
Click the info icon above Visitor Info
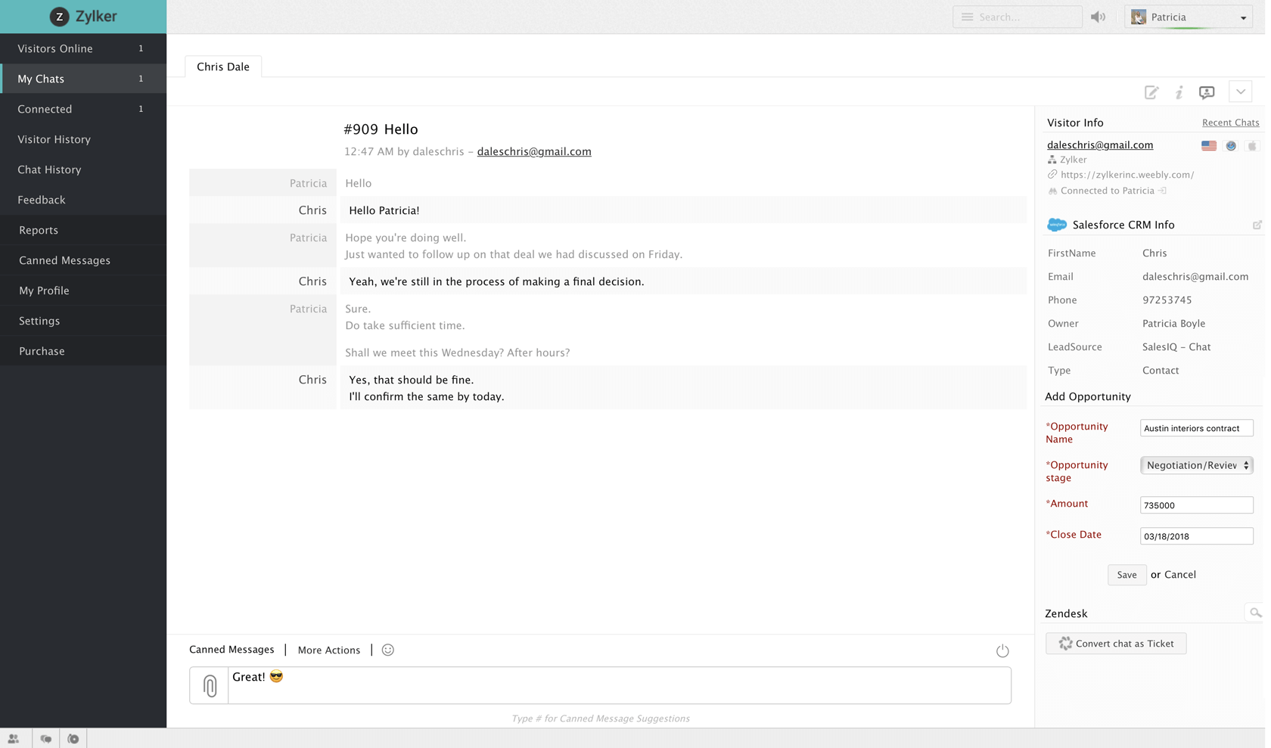(1179, 92)
